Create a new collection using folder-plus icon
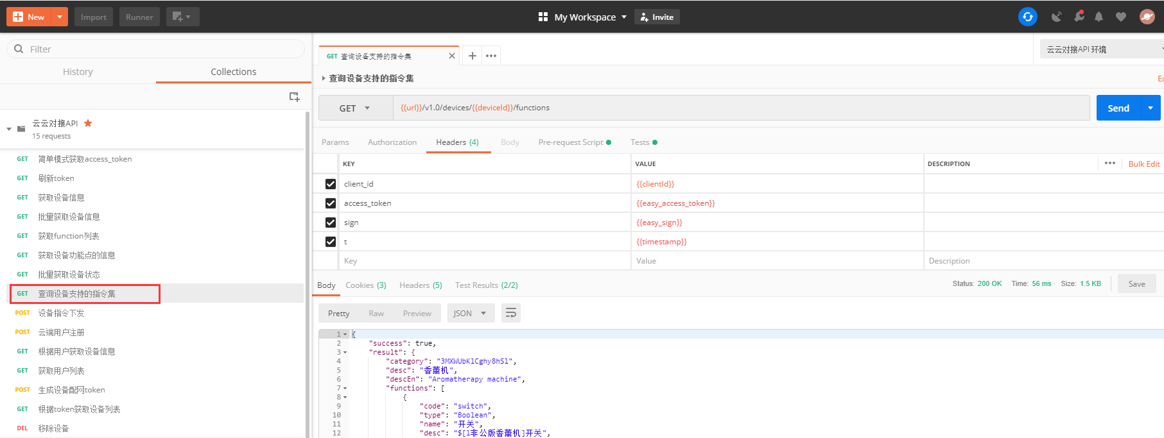 pyautogui.click(x=294, y=97)
